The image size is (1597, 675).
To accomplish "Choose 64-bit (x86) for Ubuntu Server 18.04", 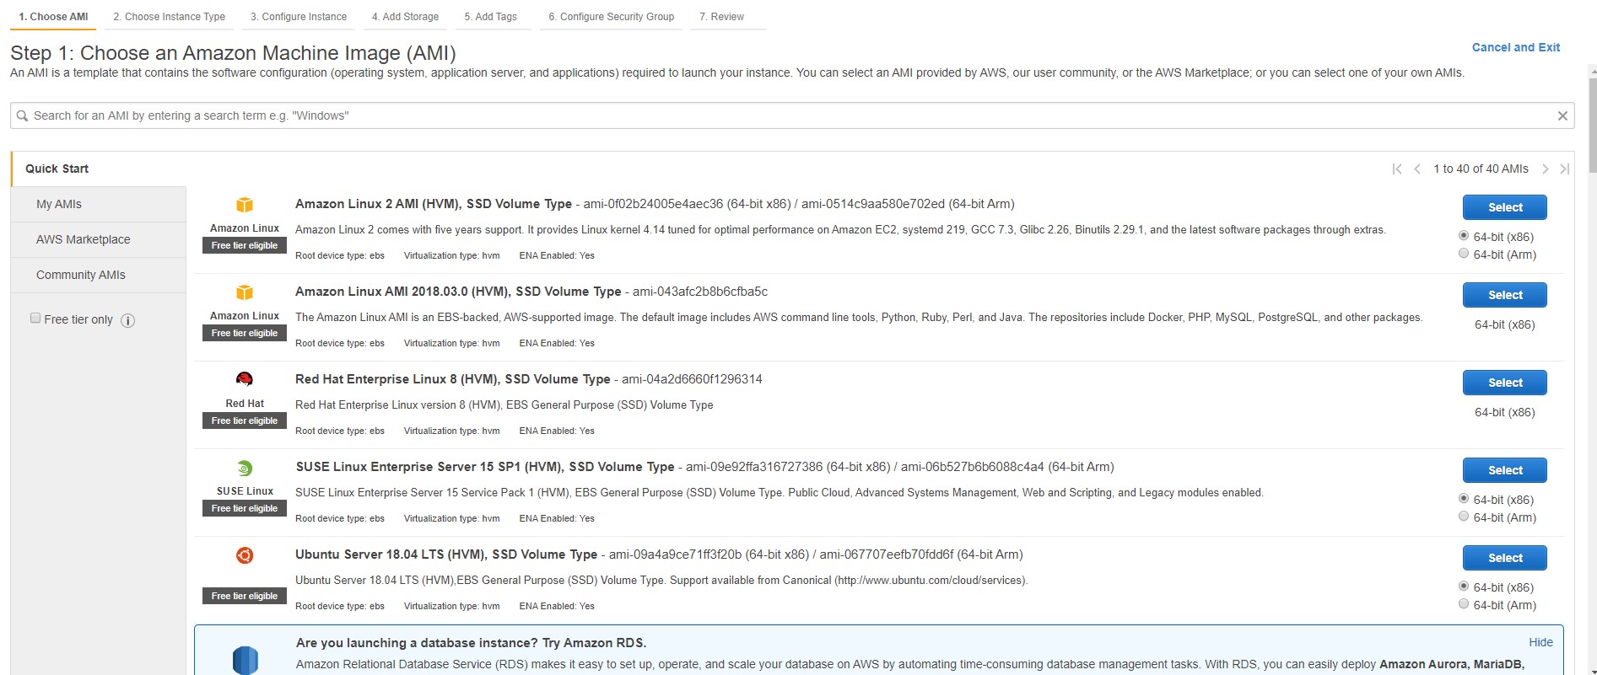I will click(x=1464, y=587).
